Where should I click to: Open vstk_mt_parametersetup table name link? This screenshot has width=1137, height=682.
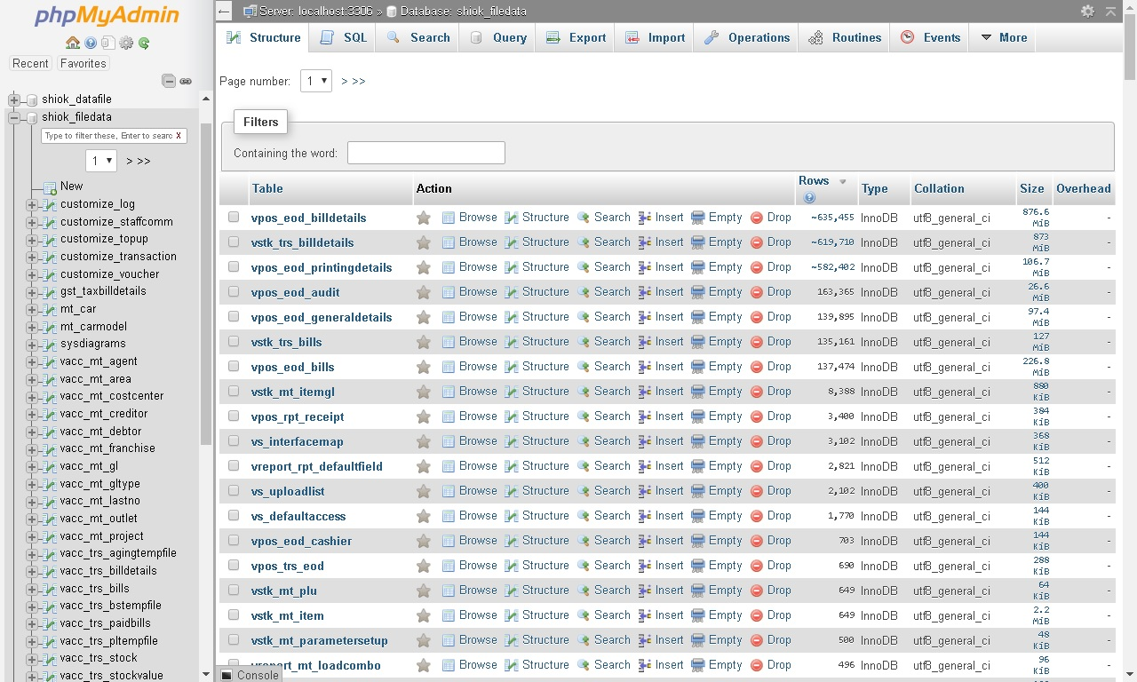click(320, 640)
